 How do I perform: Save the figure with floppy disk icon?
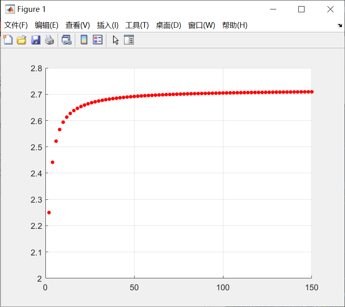click(x=36, y=40)
